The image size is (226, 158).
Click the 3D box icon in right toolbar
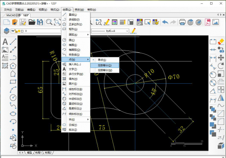221,146
